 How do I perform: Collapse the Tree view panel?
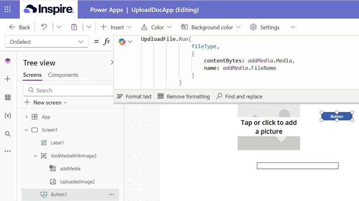[x=112, y=62]
